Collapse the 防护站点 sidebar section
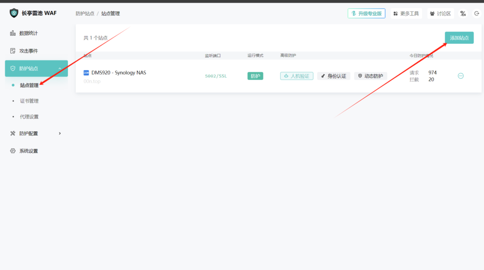Screen dimensions: 484x270 coord(60,68)
